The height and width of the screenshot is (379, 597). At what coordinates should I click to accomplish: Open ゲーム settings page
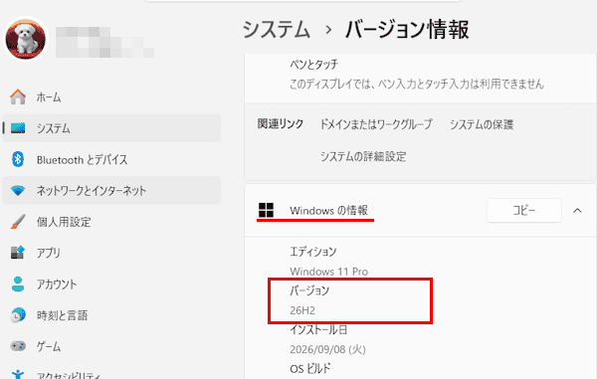pos(111,346)
